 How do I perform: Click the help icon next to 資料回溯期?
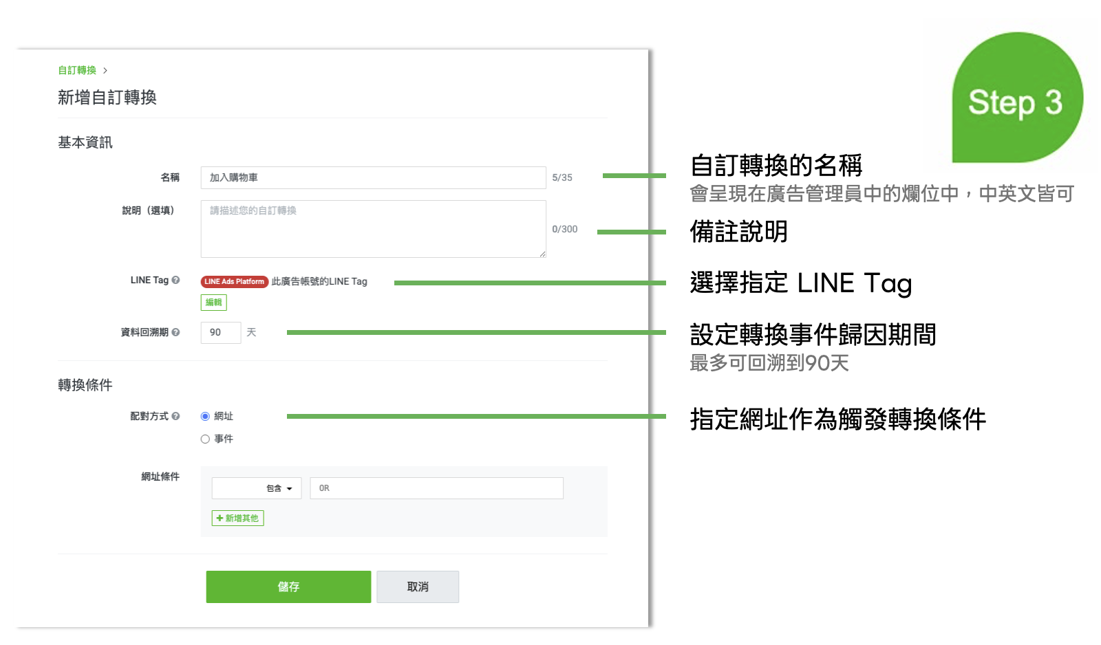[175, 332]
